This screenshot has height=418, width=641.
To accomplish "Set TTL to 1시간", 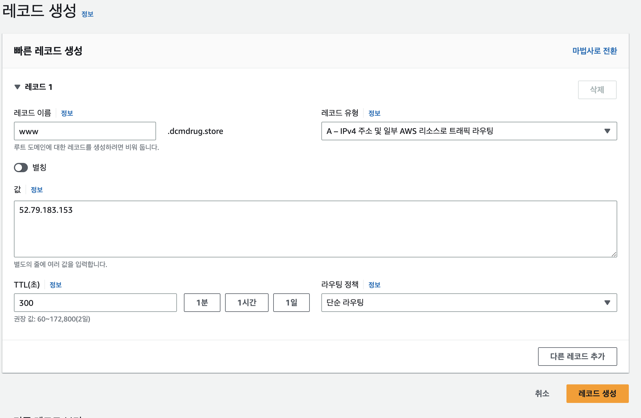I will [x=247, y=303].
